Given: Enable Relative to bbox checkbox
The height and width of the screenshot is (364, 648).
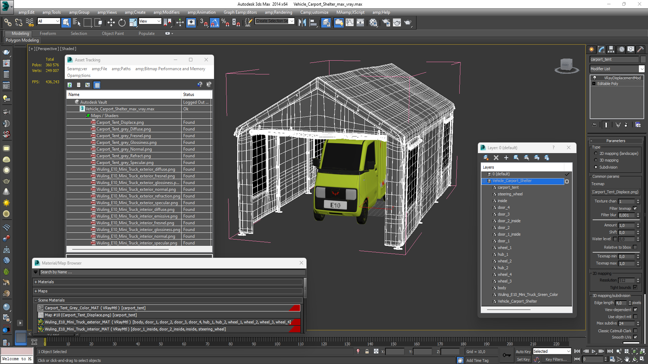Looking at the screenshot, I should click(x=635, y=247).
